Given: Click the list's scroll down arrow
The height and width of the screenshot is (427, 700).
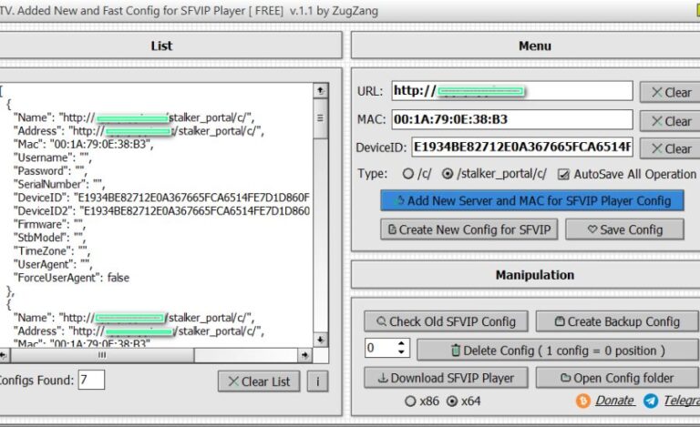Looking at the screenshot, I should point(321,340).
